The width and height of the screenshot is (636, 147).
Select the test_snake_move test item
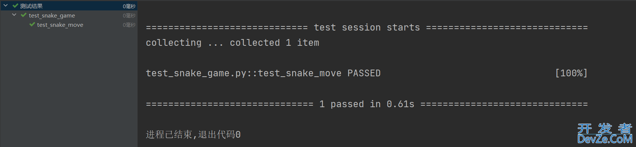tap(60, 25)
